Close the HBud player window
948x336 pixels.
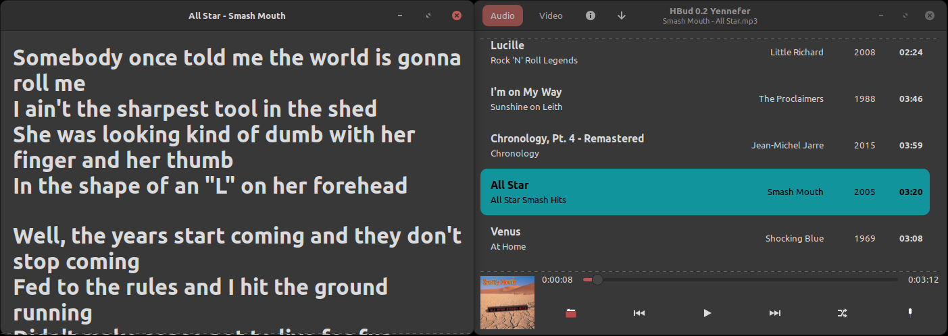[931, 16]
